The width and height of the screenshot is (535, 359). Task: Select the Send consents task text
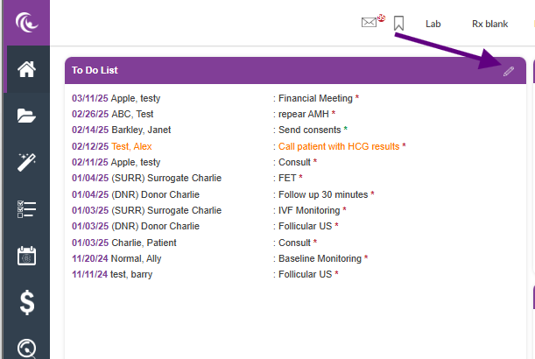309,130
